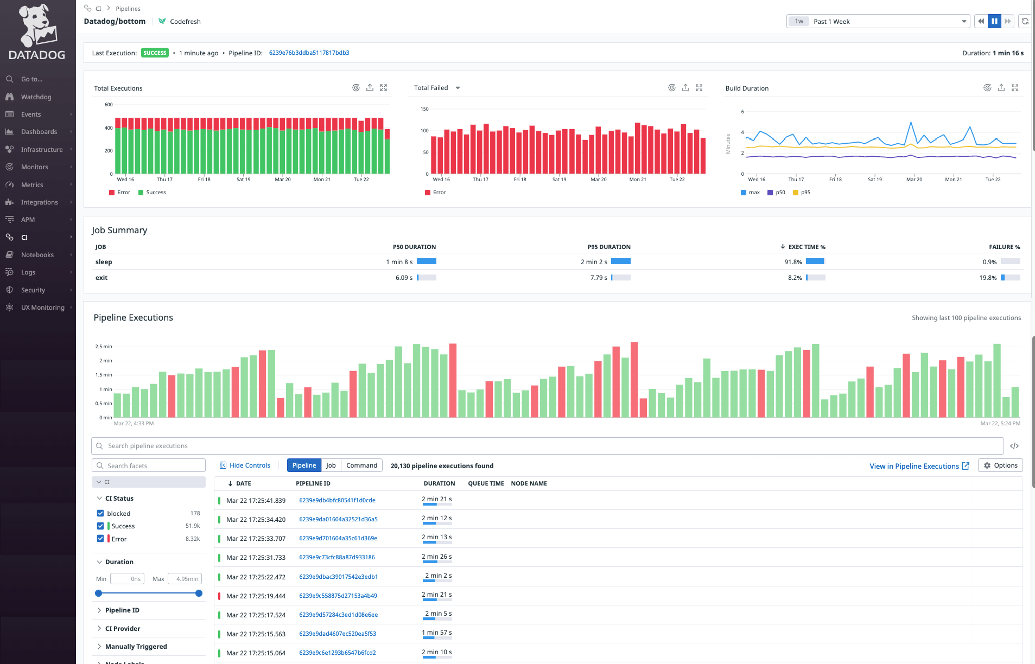
Task: Switch to the Job tab
Action: (331, 465)
